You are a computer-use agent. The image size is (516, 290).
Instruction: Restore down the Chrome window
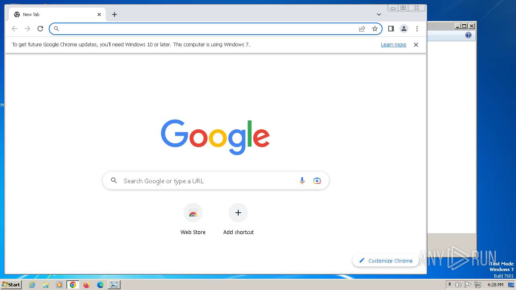click(x=403, y=8)
